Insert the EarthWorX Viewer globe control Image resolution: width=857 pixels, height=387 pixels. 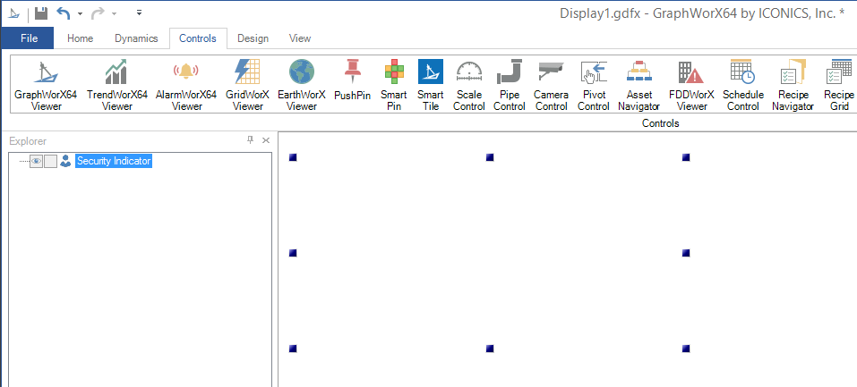[302, 86]
